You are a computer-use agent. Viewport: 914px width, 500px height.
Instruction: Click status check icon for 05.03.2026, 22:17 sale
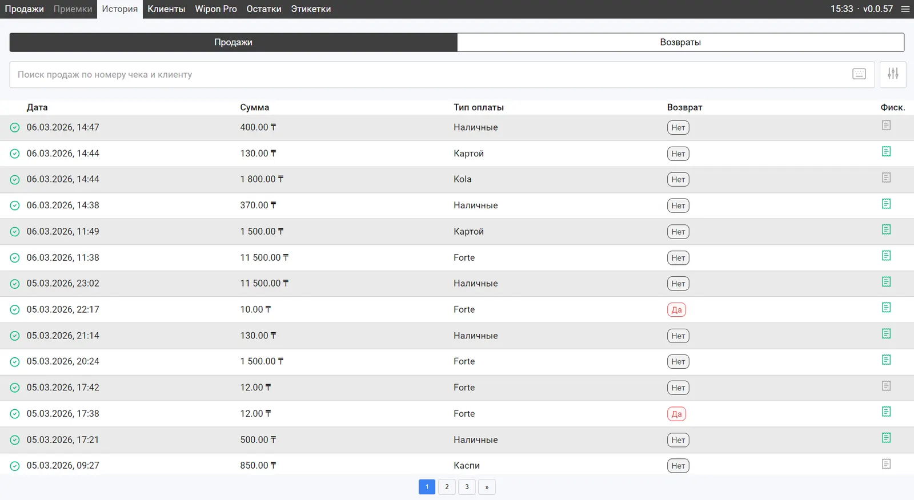pos(15,310)
